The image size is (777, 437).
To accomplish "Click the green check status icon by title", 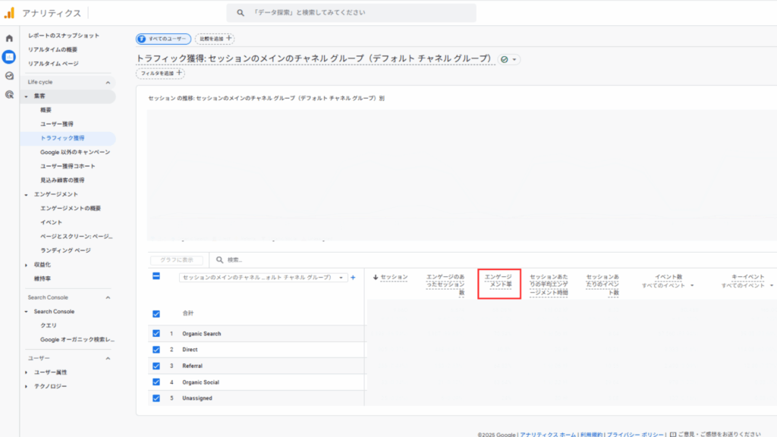I will click(505, 59).
